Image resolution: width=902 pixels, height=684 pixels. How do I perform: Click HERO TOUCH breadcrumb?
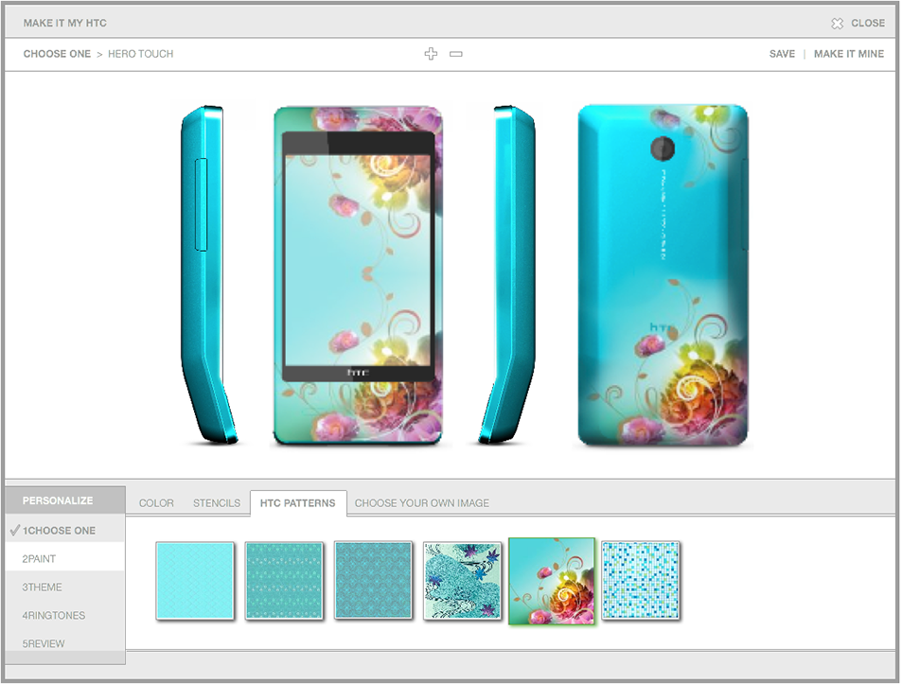point(140,54)
